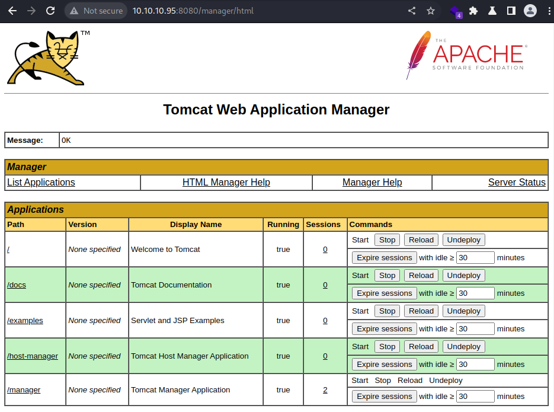
Task: Click 'Tomcat Host Manager Application' display name
Action: click(x=190, y=356)
